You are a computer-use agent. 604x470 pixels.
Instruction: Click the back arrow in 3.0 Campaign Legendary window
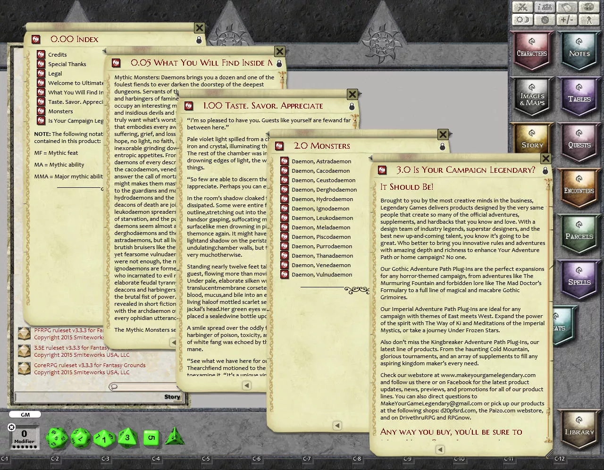click(440, 449)
